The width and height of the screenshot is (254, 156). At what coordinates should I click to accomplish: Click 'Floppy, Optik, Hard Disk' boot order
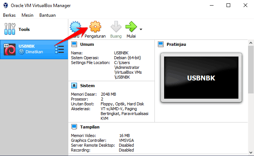tap(122, 104)
